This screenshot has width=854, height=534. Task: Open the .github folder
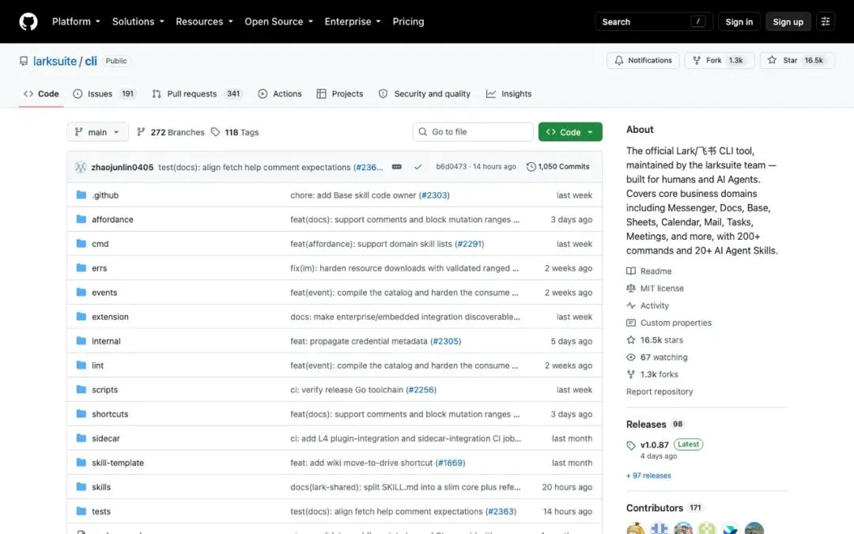[105, 195]
